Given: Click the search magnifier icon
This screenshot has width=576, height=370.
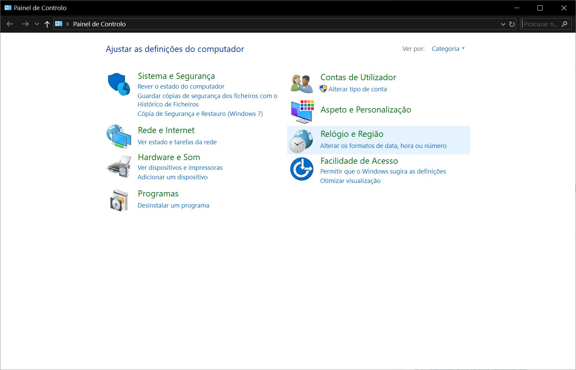Looking at the screenshot, I should (x=565, y=24).
